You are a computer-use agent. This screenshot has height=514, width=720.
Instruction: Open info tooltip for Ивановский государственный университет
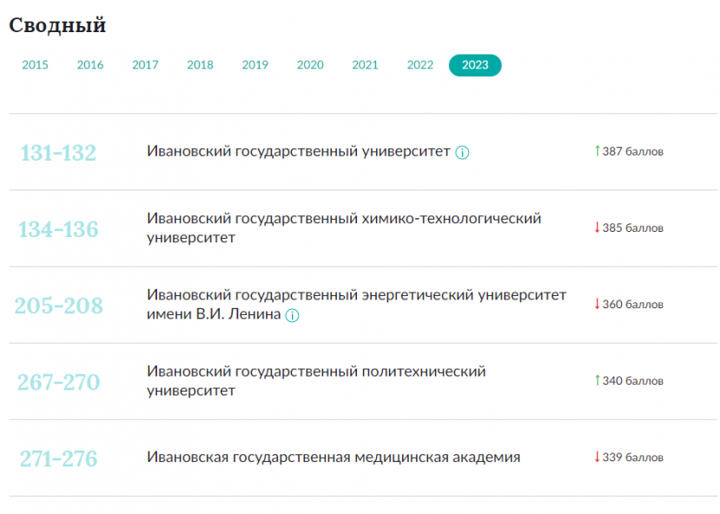[x=463, y=150]
